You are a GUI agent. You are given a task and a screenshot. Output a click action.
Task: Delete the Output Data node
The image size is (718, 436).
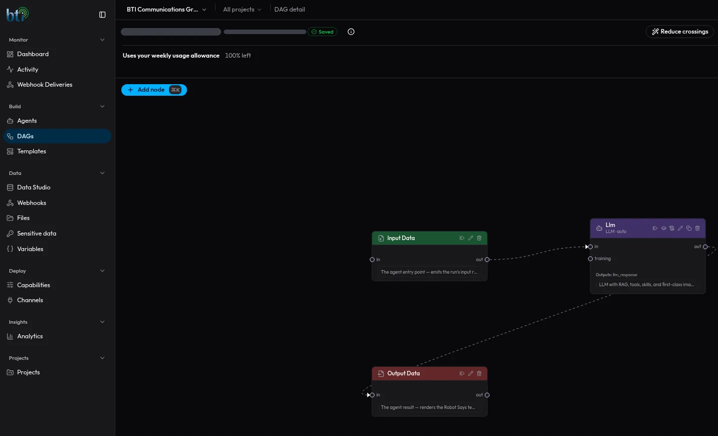coord(479,373)
